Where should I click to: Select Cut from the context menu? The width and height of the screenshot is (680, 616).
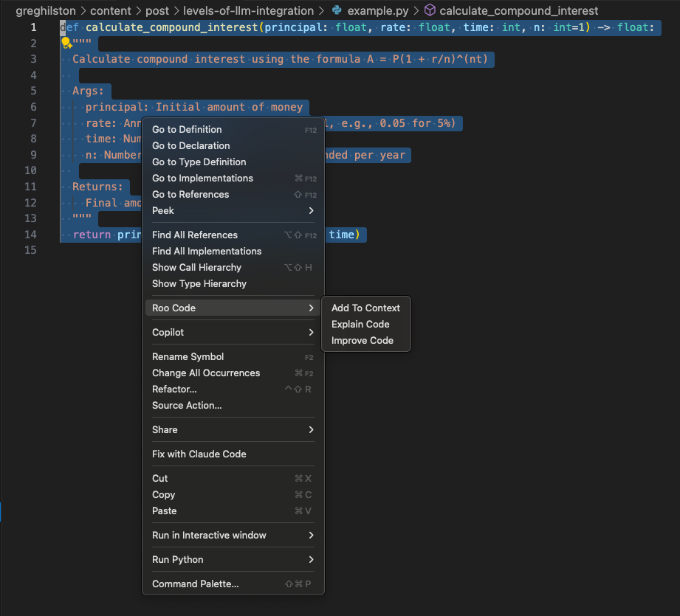[x=233, y=478]
